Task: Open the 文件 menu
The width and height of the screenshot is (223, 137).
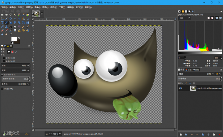Action: click(4, 7)
